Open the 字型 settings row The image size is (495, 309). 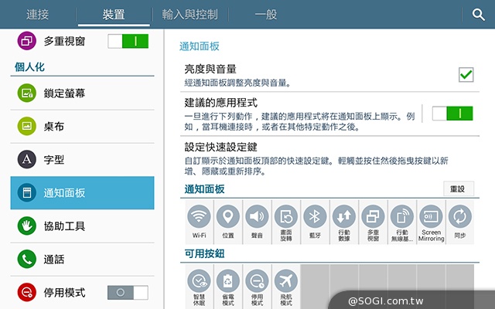[x=83, y=160]
